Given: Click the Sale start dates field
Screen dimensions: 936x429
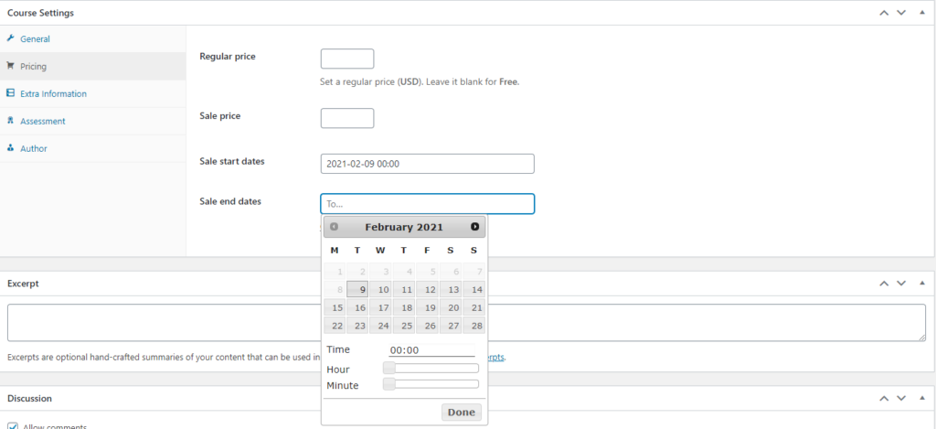Looking at the screenshot, I should 427,164.
